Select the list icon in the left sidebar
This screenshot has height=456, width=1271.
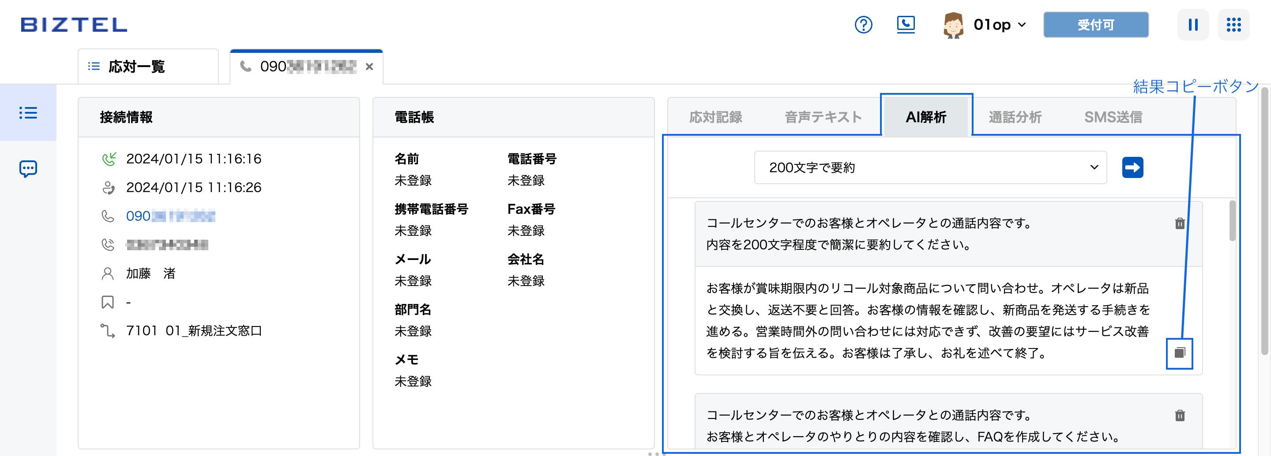pos(29,112)
